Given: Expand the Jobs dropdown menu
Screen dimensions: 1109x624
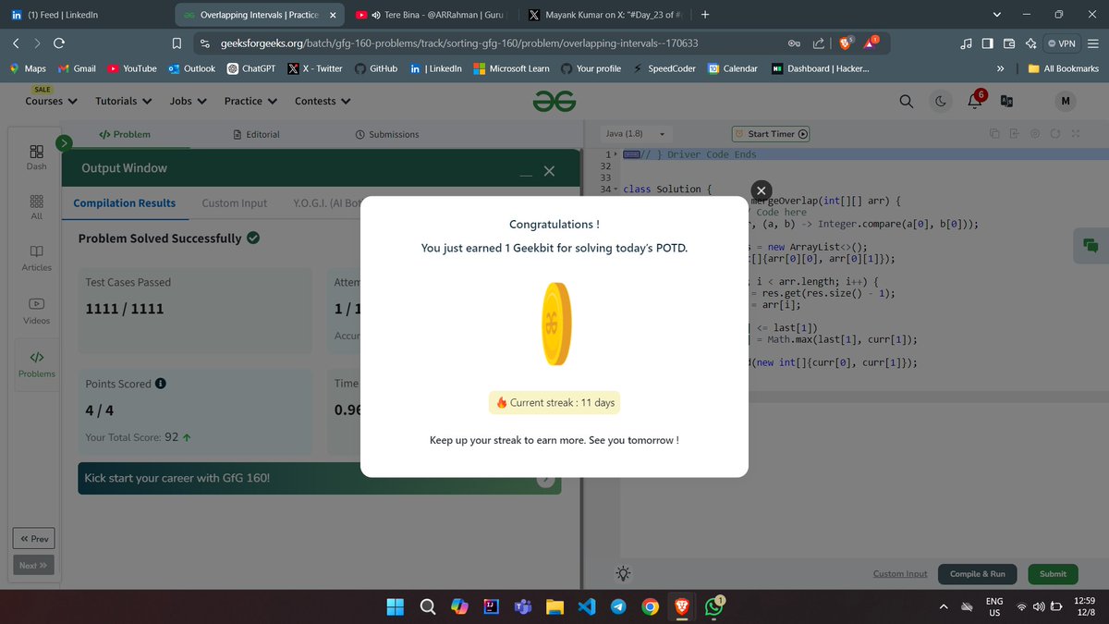Looking at the screenshot, I should point(188,101).
